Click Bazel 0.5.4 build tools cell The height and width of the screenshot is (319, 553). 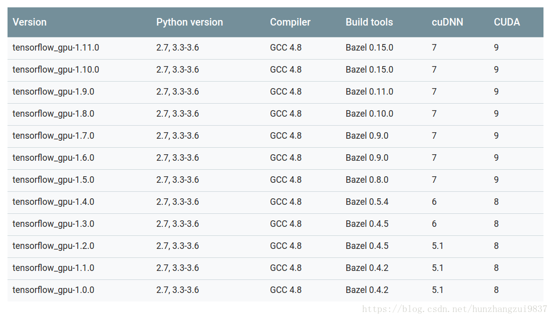pos(367,202)
